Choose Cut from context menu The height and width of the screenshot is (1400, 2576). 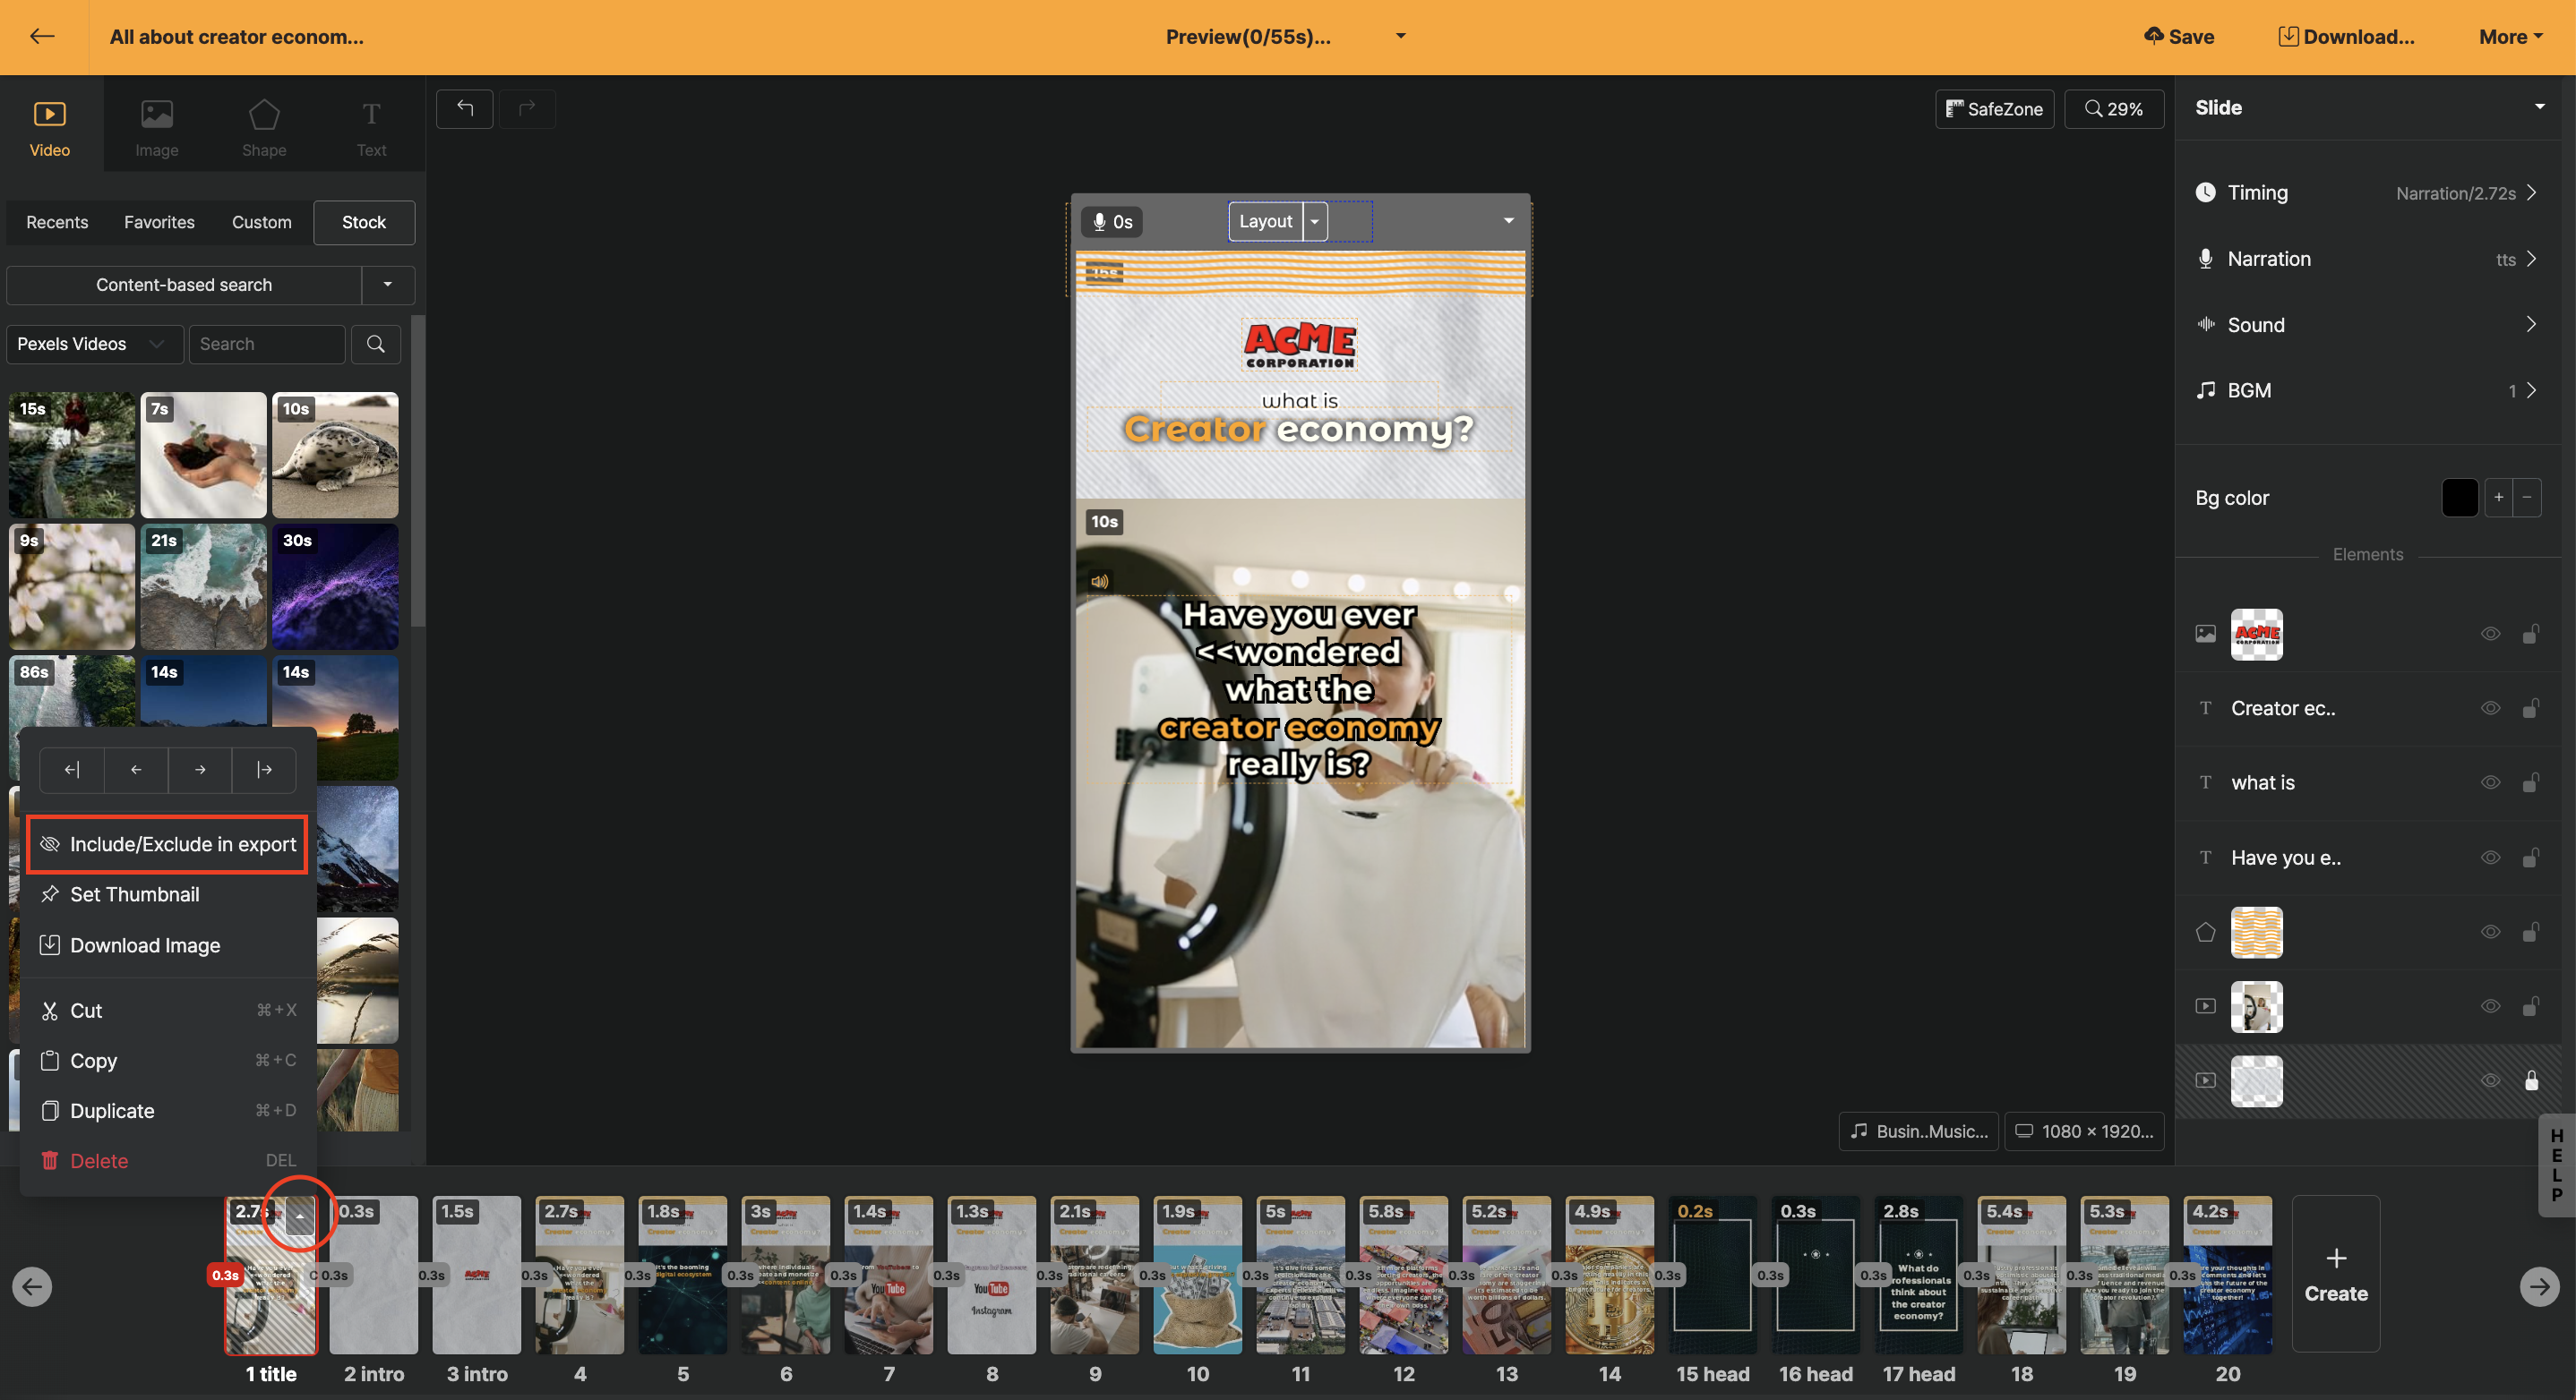tap(167, 1011)
